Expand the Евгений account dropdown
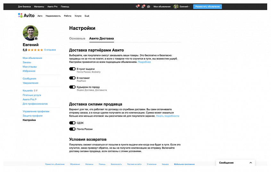Screen dimensions: 271x172 click(185, 7)
